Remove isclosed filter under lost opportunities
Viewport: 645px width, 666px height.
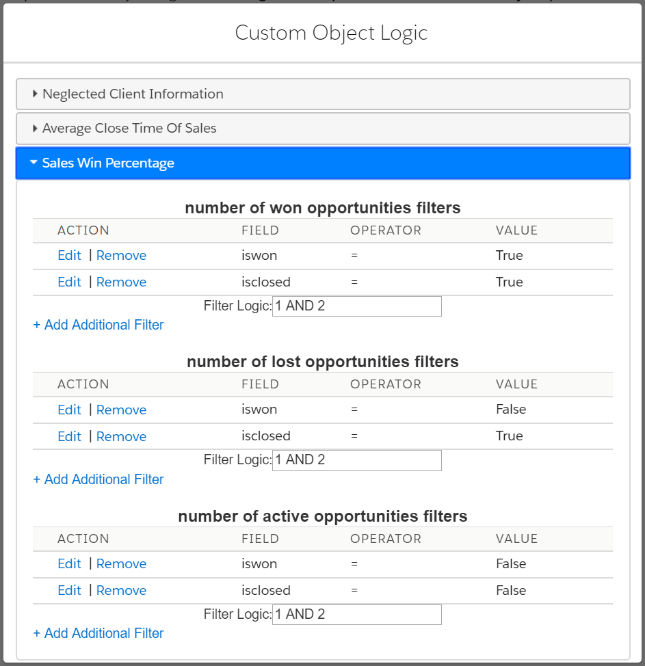pyautogui.click(x=121, y=437)
